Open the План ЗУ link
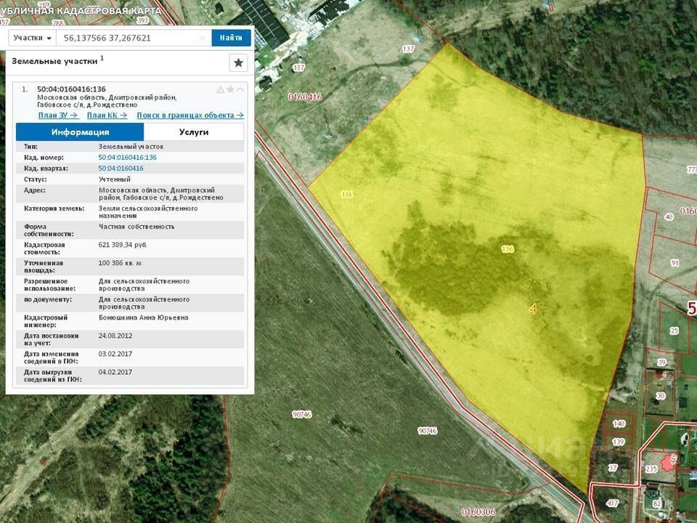The width and height of the screenshot is (697, 523). 57,115
